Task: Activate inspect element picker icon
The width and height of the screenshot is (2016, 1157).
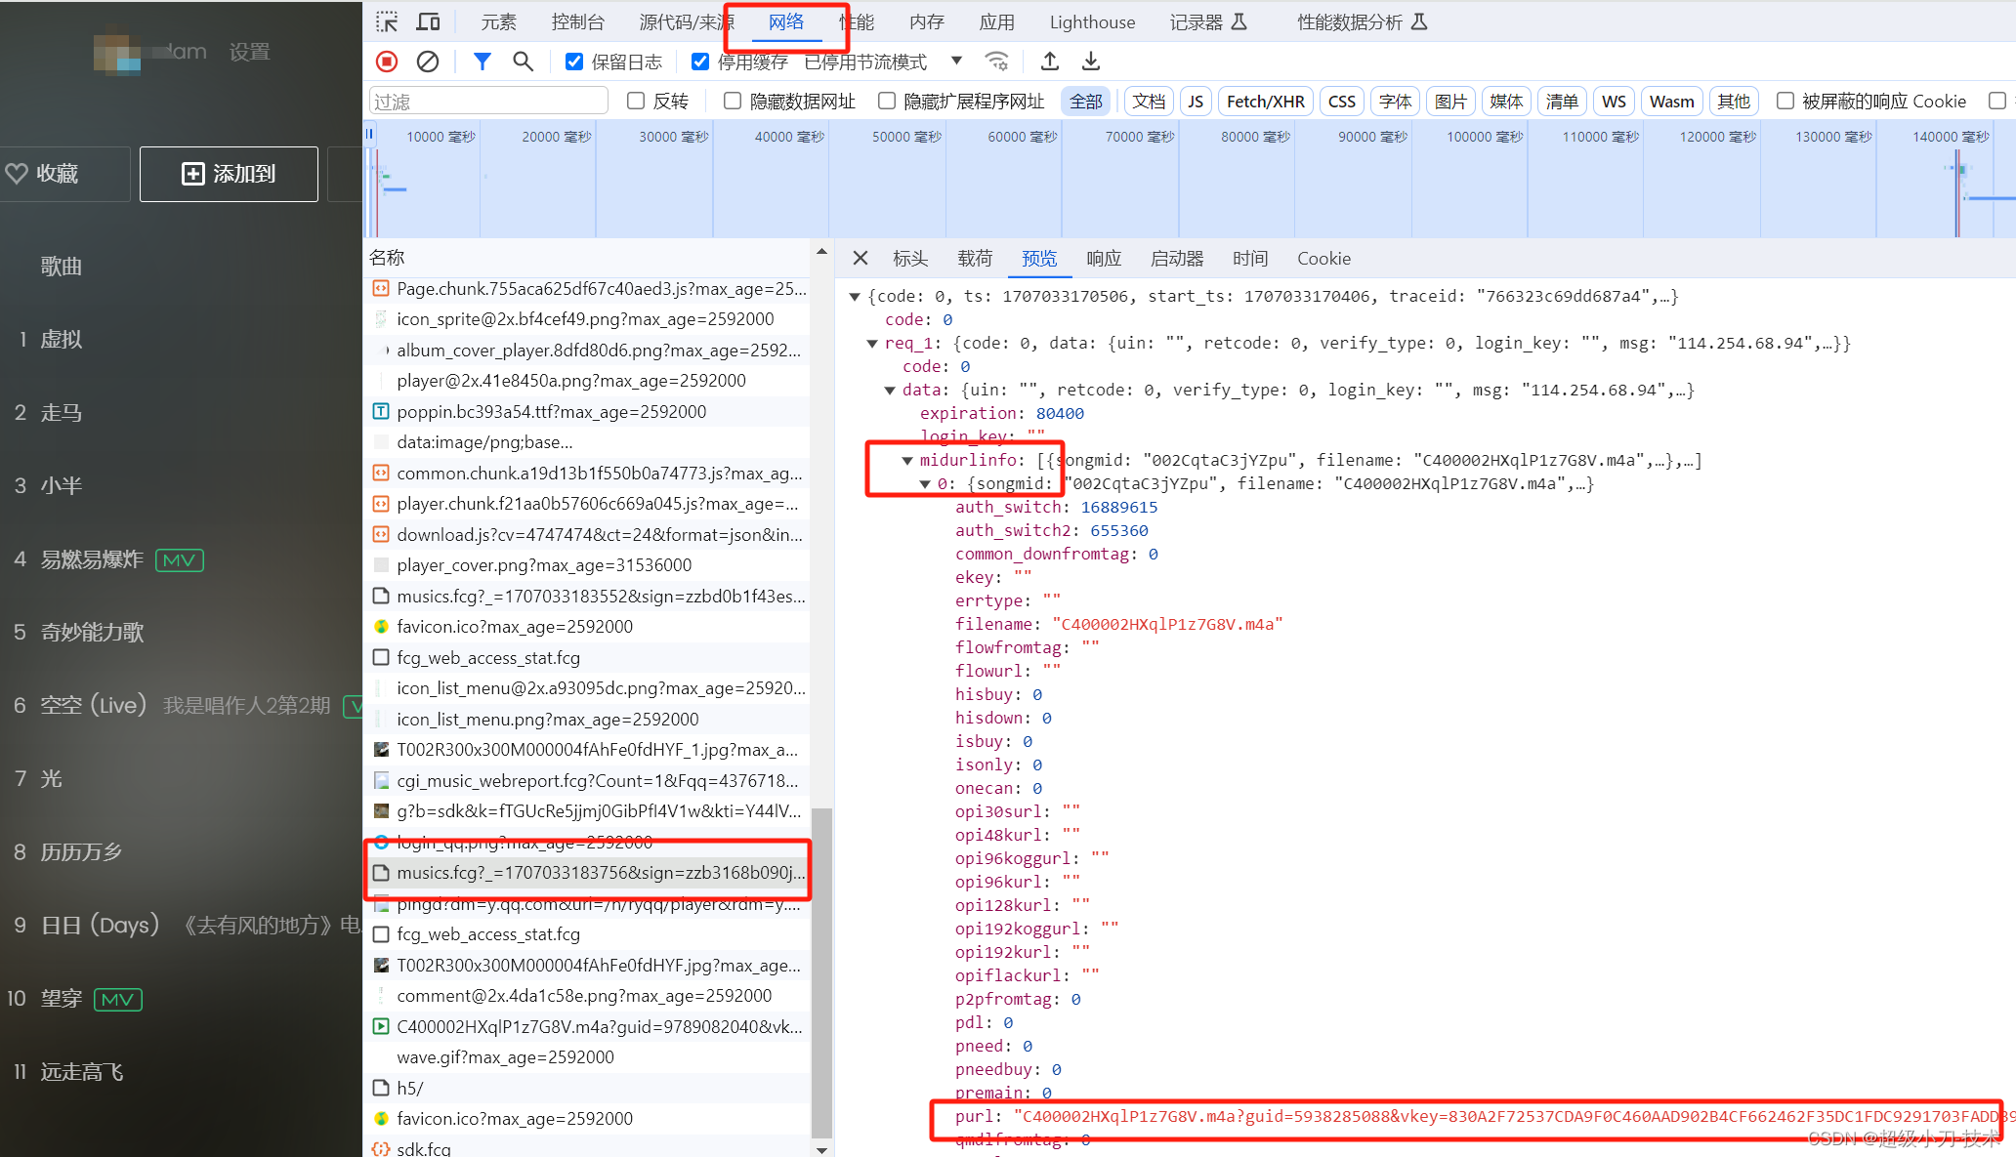Action: [x=387, y=21]
